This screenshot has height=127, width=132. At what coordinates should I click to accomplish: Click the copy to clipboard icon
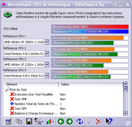[x=19, y=121]
